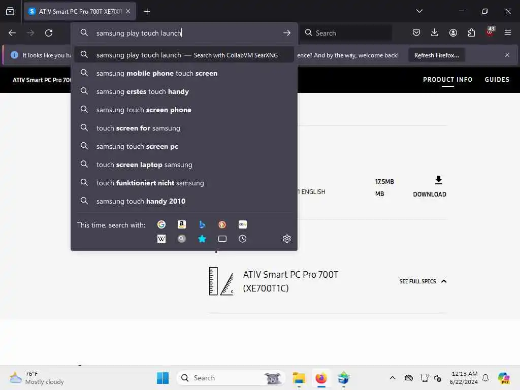Search history via the clock icon
Image resolution: width=520 pixels, height=390 pixels.
242,239
